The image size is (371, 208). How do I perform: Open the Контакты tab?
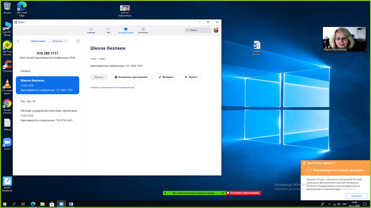click(143, 30)
